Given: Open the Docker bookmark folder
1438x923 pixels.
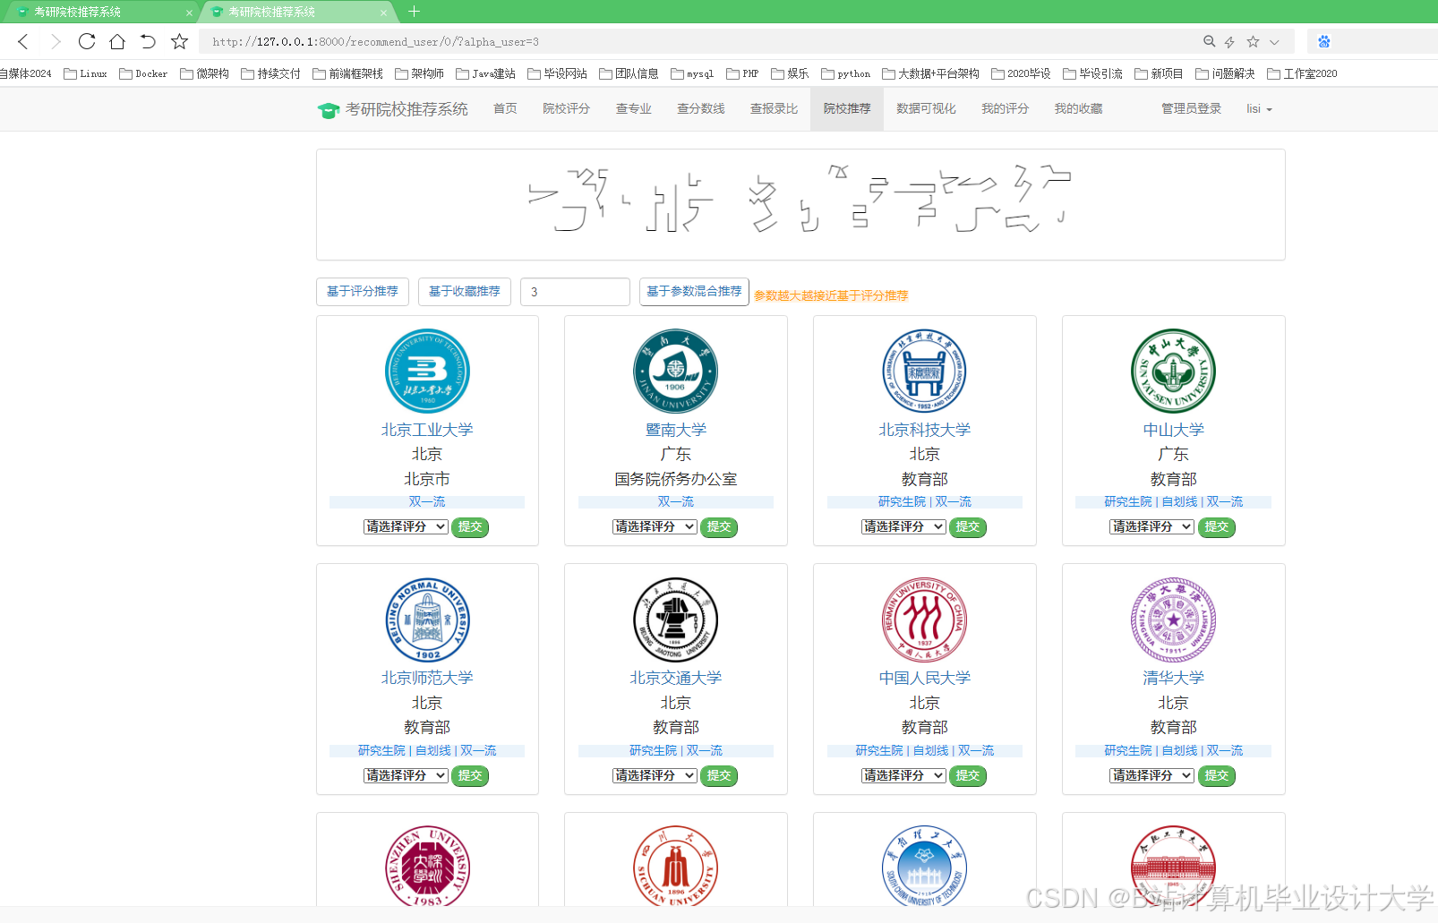Looking at the screenshot, I should pyautogui.click(x=143, y=73).
